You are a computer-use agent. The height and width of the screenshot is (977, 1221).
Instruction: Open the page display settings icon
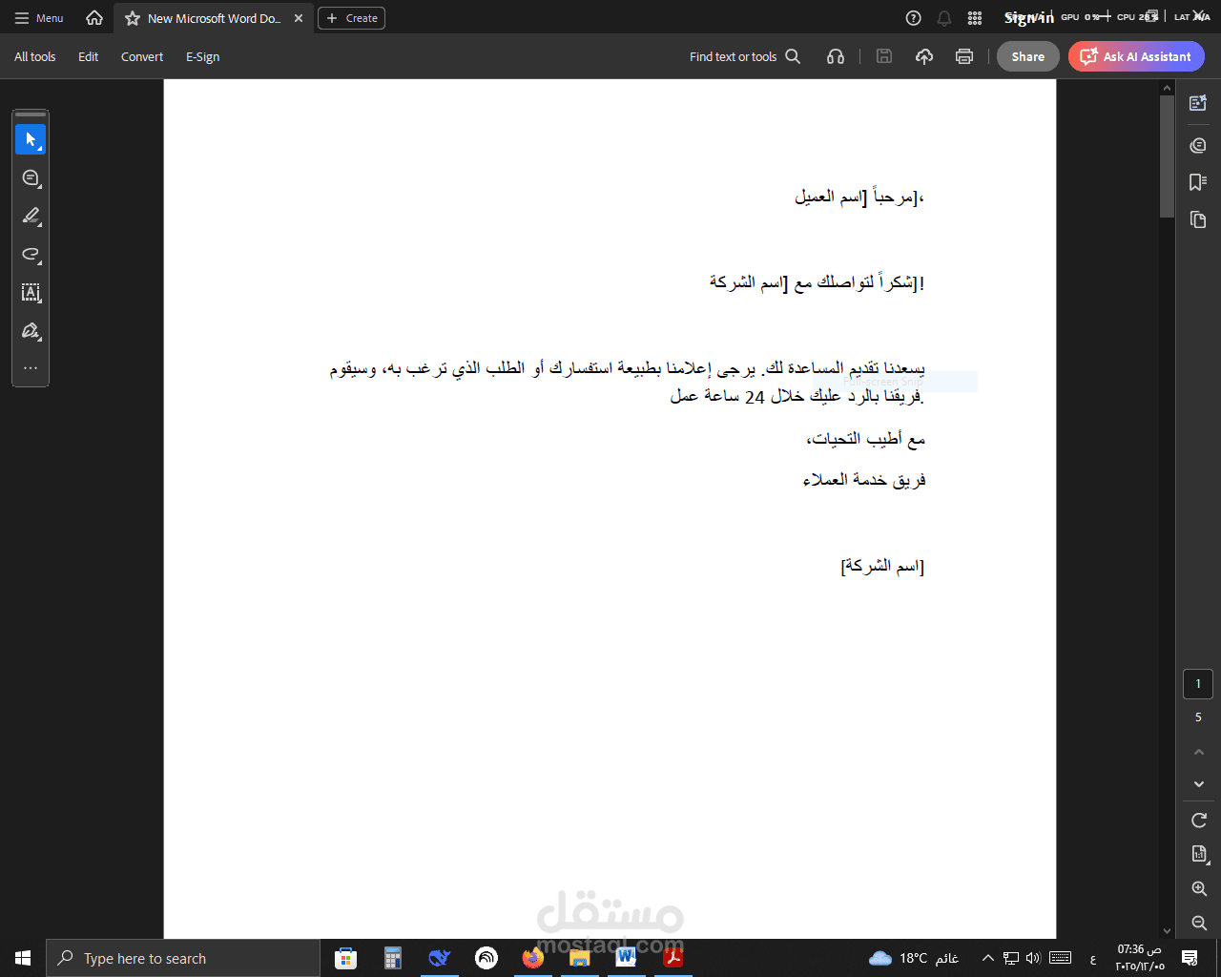pyautogui.click(x=1199, y=854)
